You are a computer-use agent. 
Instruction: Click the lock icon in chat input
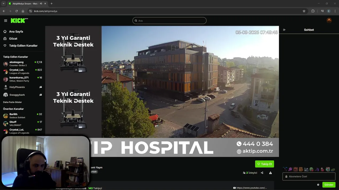click(x=286, y=176)
